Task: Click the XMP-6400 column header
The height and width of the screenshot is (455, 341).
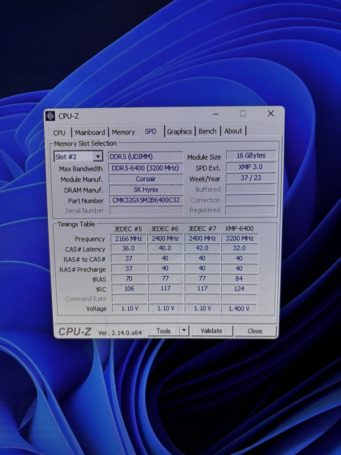Action: [x=239, y=229]
